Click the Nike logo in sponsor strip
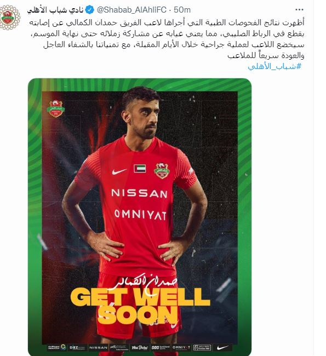The width and height of the screenshot is (326, 356). coord(222,347)
